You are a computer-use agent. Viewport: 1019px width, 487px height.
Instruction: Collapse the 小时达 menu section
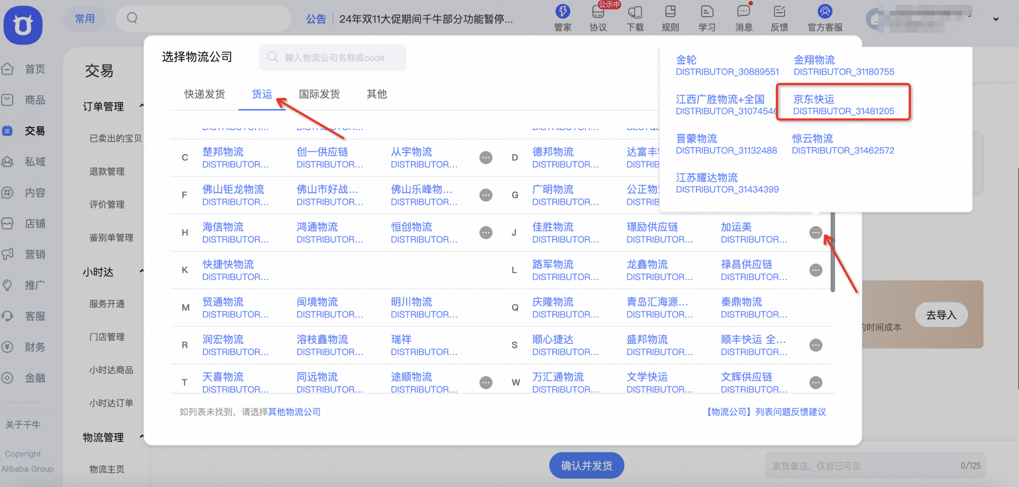pos(141,271)
